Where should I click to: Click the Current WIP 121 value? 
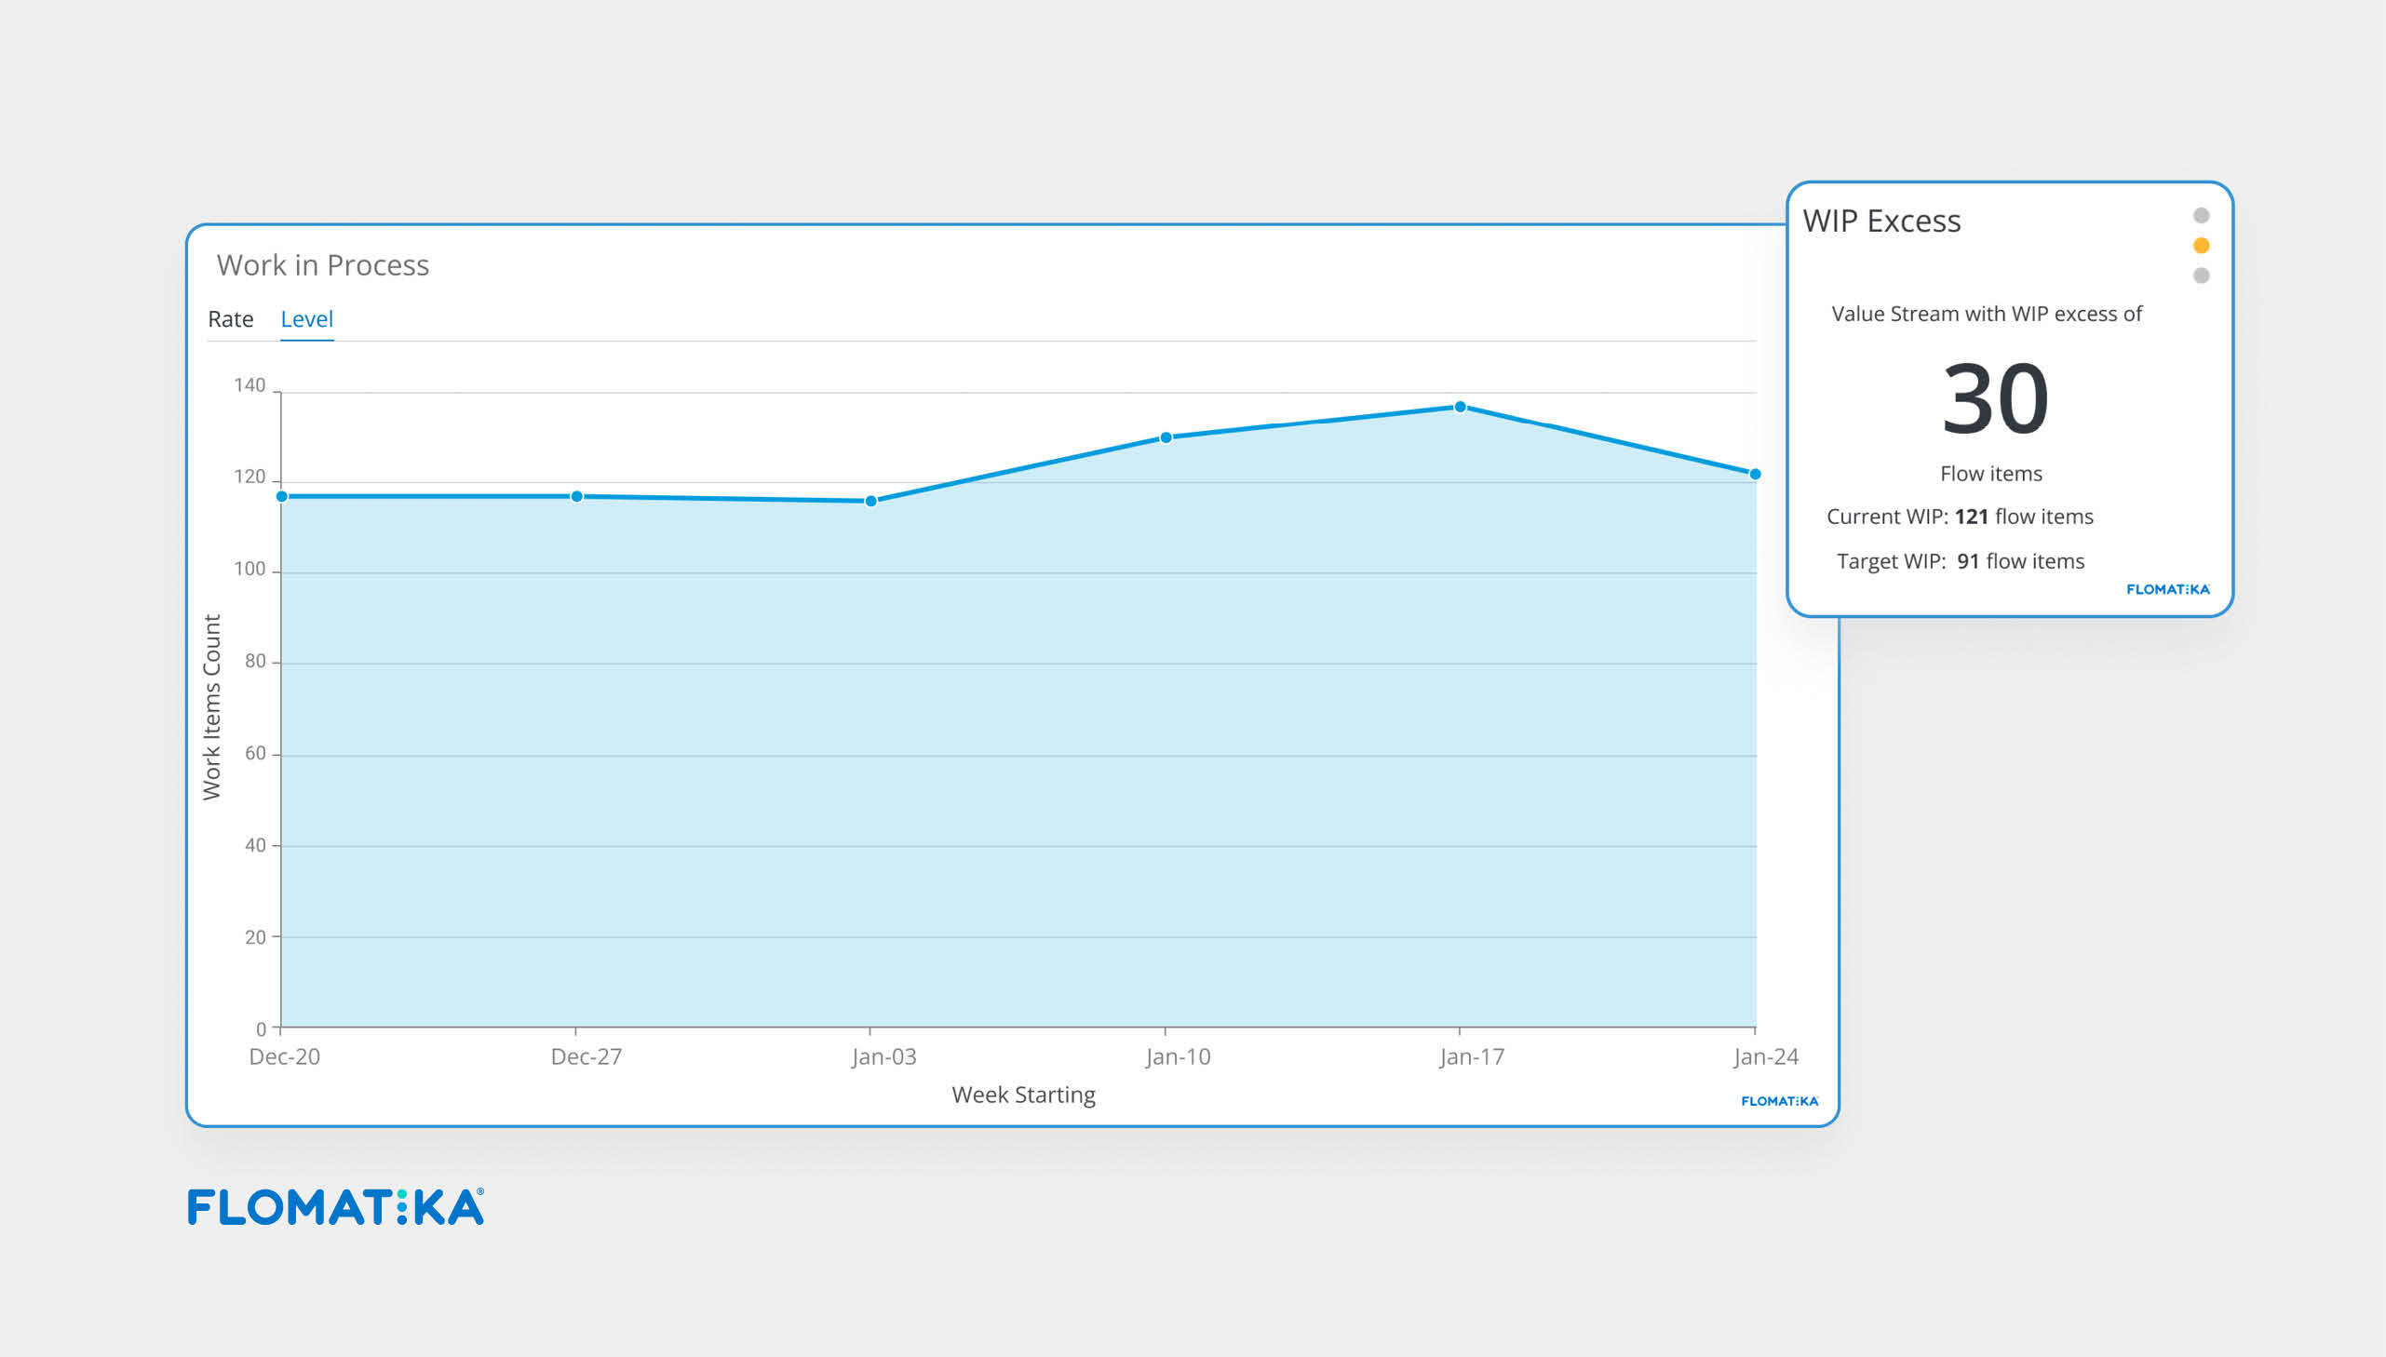tap(1970, 517)
